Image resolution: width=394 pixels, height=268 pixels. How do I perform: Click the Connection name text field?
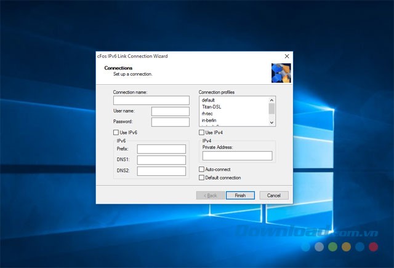(x=151, y=100)
